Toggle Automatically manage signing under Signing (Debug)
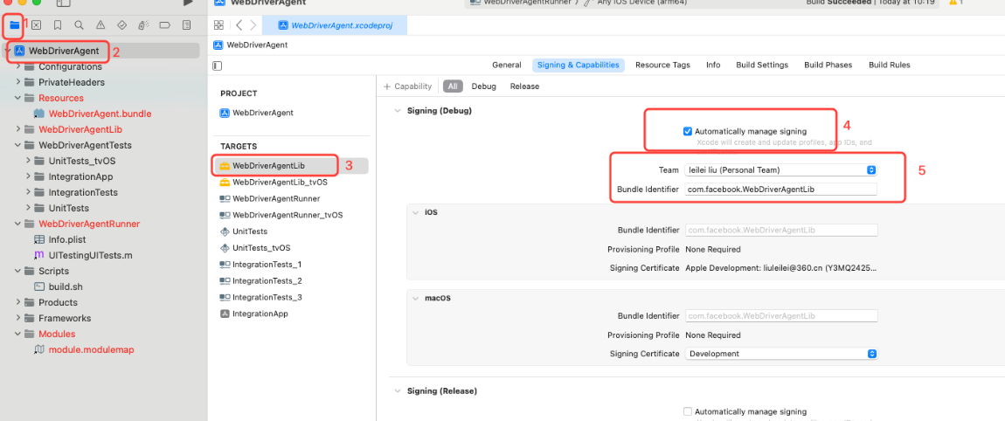1005x421 pixels. coord(688,131)
